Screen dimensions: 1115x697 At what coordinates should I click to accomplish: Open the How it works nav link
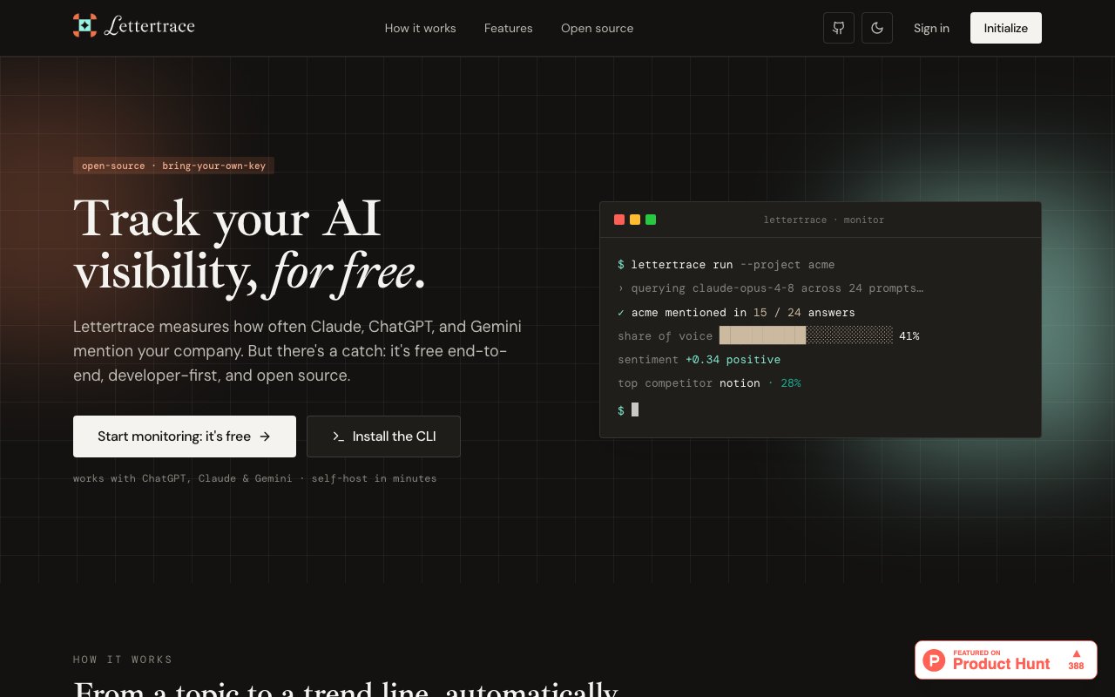tap(421, 28)
